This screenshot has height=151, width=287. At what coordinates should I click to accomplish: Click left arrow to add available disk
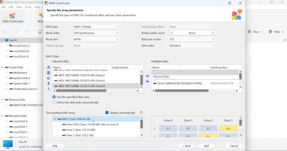click(148, 76)
